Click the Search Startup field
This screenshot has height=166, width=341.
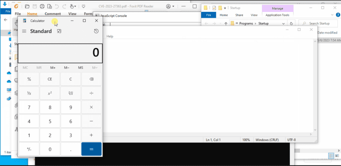318,23
